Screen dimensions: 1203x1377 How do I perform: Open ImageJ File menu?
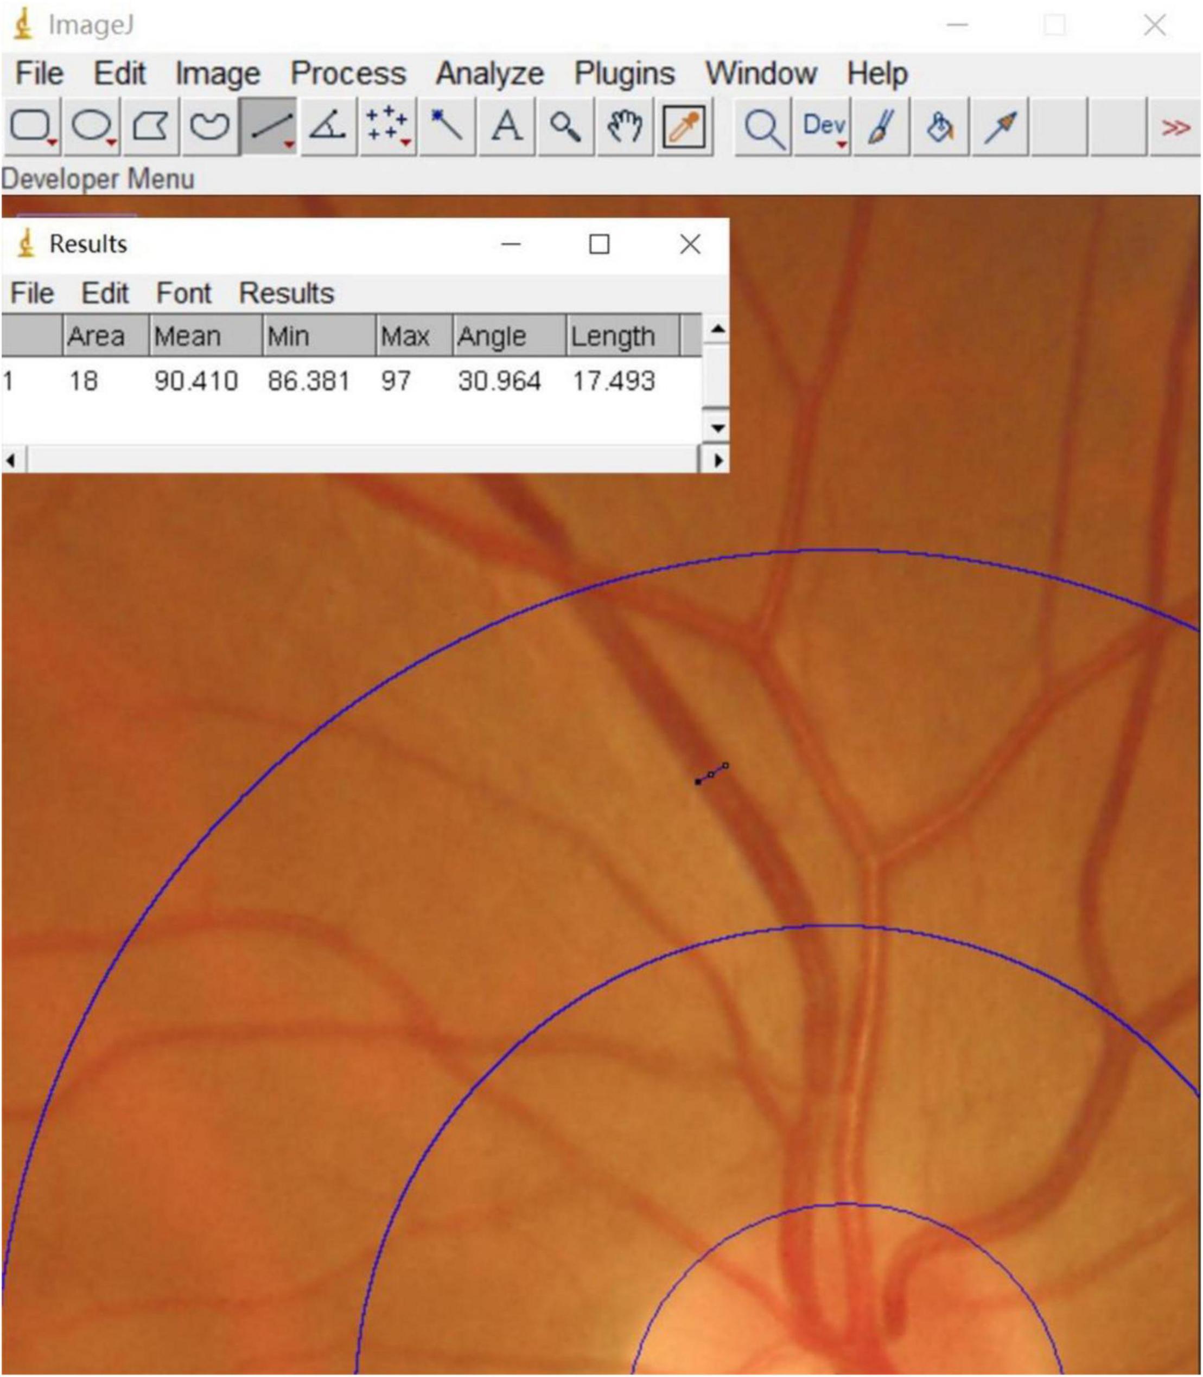tap(40, 73)
